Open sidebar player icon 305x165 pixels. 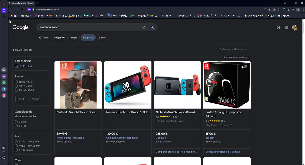4,147
